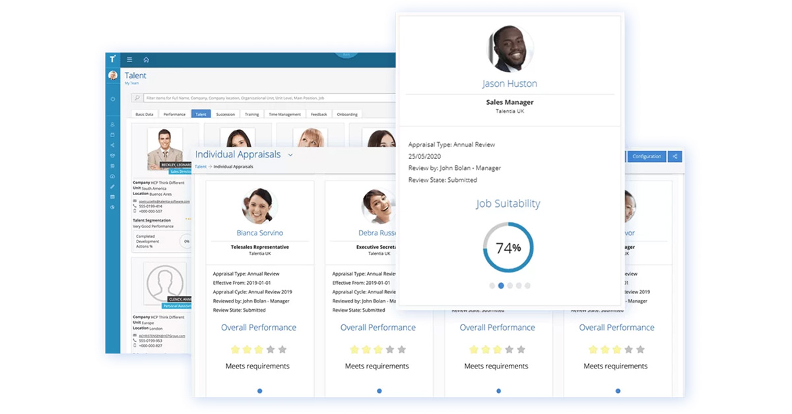This screenshot has width=792, height=414.
Task: Expand the Individual Appraisals dropdown chevron
Action: click(290, 155)
